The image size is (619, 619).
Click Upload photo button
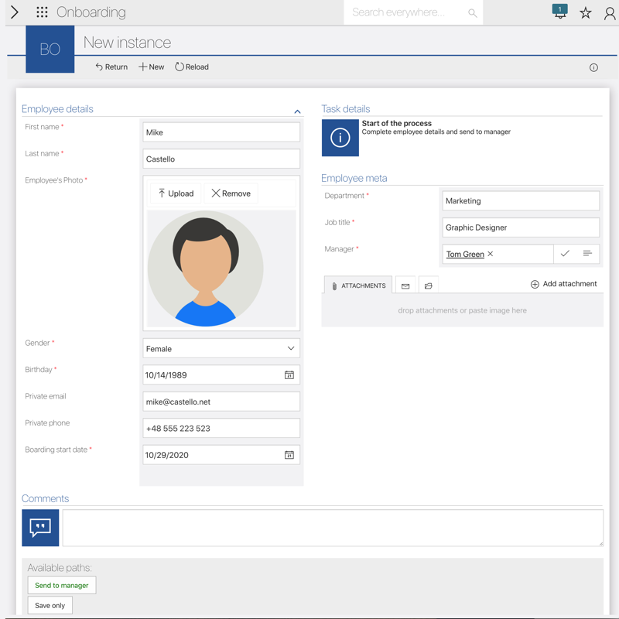pos(176,193)
